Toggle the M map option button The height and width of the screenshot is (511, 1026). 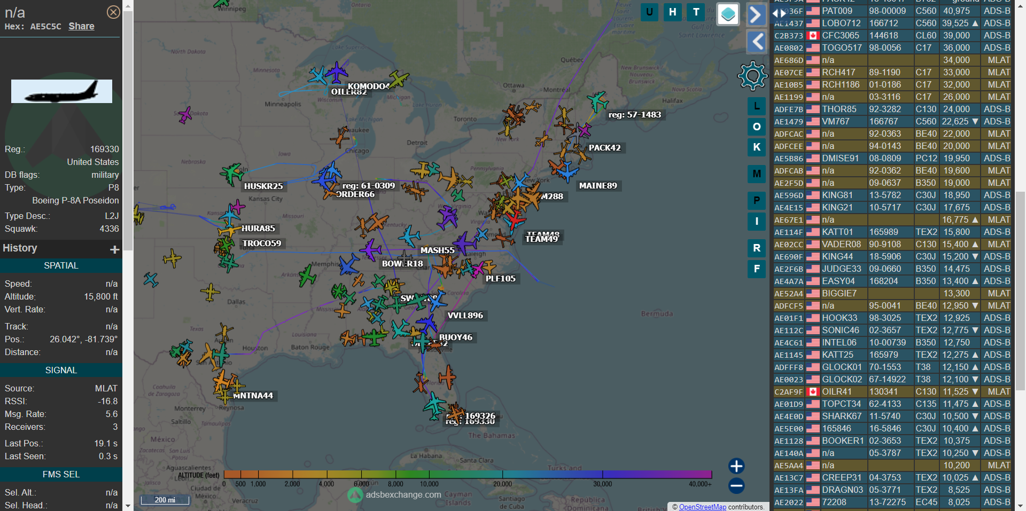coord(757,174)
